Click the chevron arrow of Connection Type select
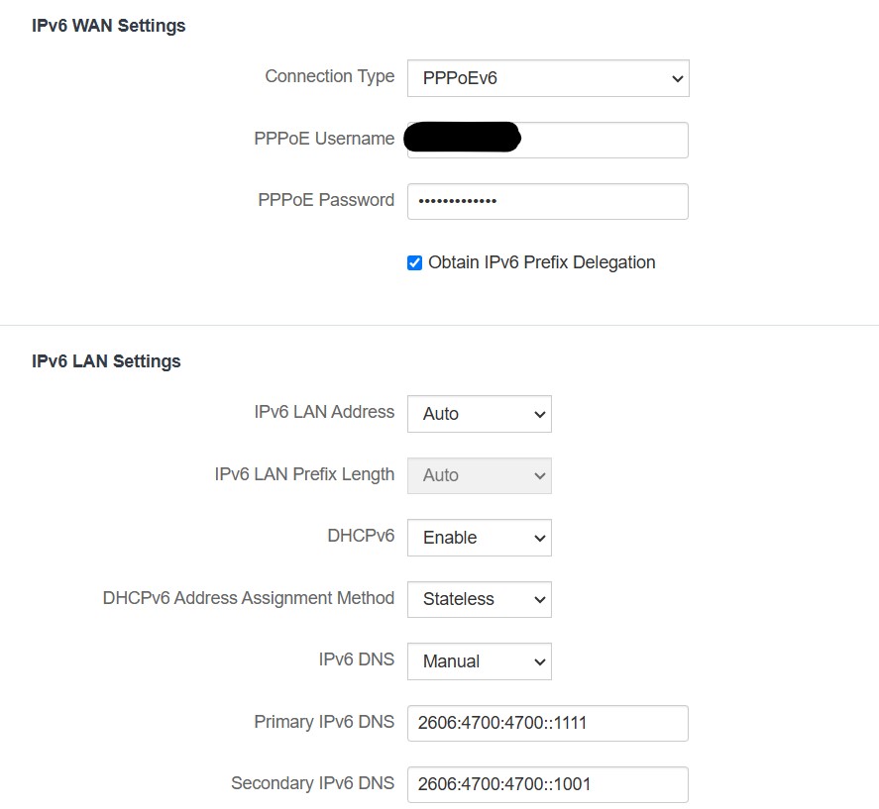Screen dimensions: 879x809 click(x=677, y=79)
